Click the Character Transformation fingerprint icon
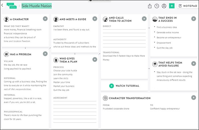This screenshot has height=130, width=199. point(105,98)
